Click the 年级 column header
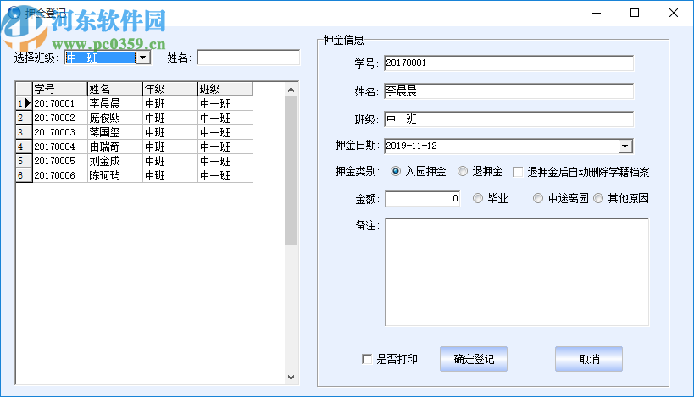The height and width of the screenshot is (397, 694). click(x=170, y=89)
